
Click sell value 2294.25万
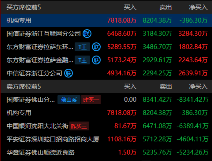tap(157, 73)
